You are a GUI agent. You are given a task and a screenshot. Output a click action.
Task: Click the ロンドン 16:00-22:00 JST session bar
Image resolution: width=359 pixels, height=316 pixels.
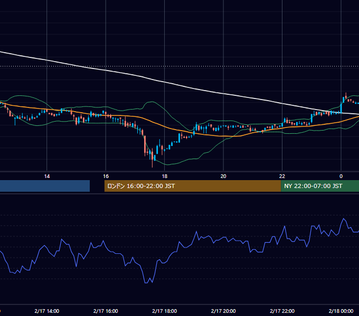coord(193,186)
